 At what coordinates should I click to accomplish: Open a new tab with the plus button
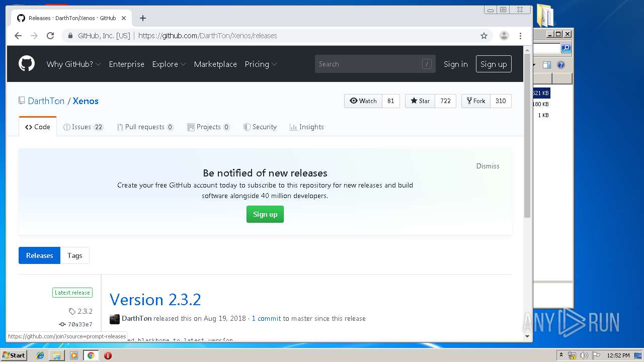(x=143, y=18)
